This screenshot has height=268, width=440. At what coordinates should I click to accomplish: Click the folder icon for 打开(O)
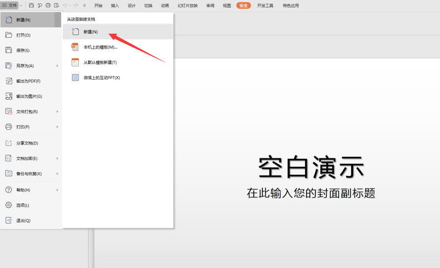(9, 35)
